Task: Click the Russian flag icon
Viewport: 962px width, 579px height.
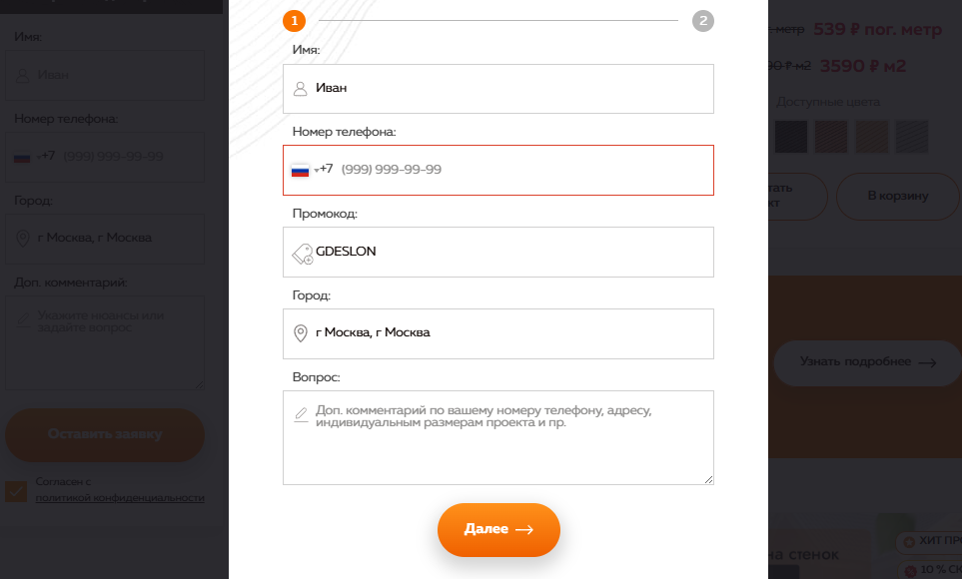Action: (300, 171)
